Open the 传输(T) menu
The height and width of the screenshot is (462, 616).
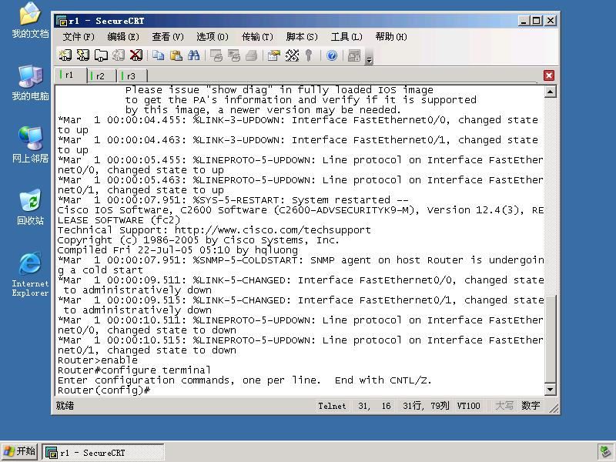[257, 37]
